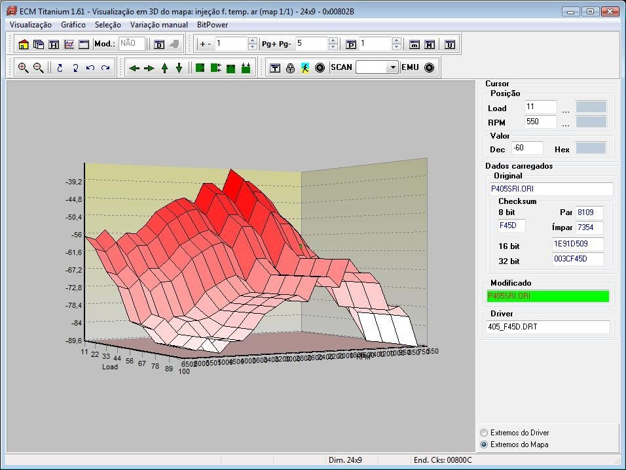Viewport: 626px width, 470px height.
Task: Click the round button next to EMU
Action: [430, 67]
